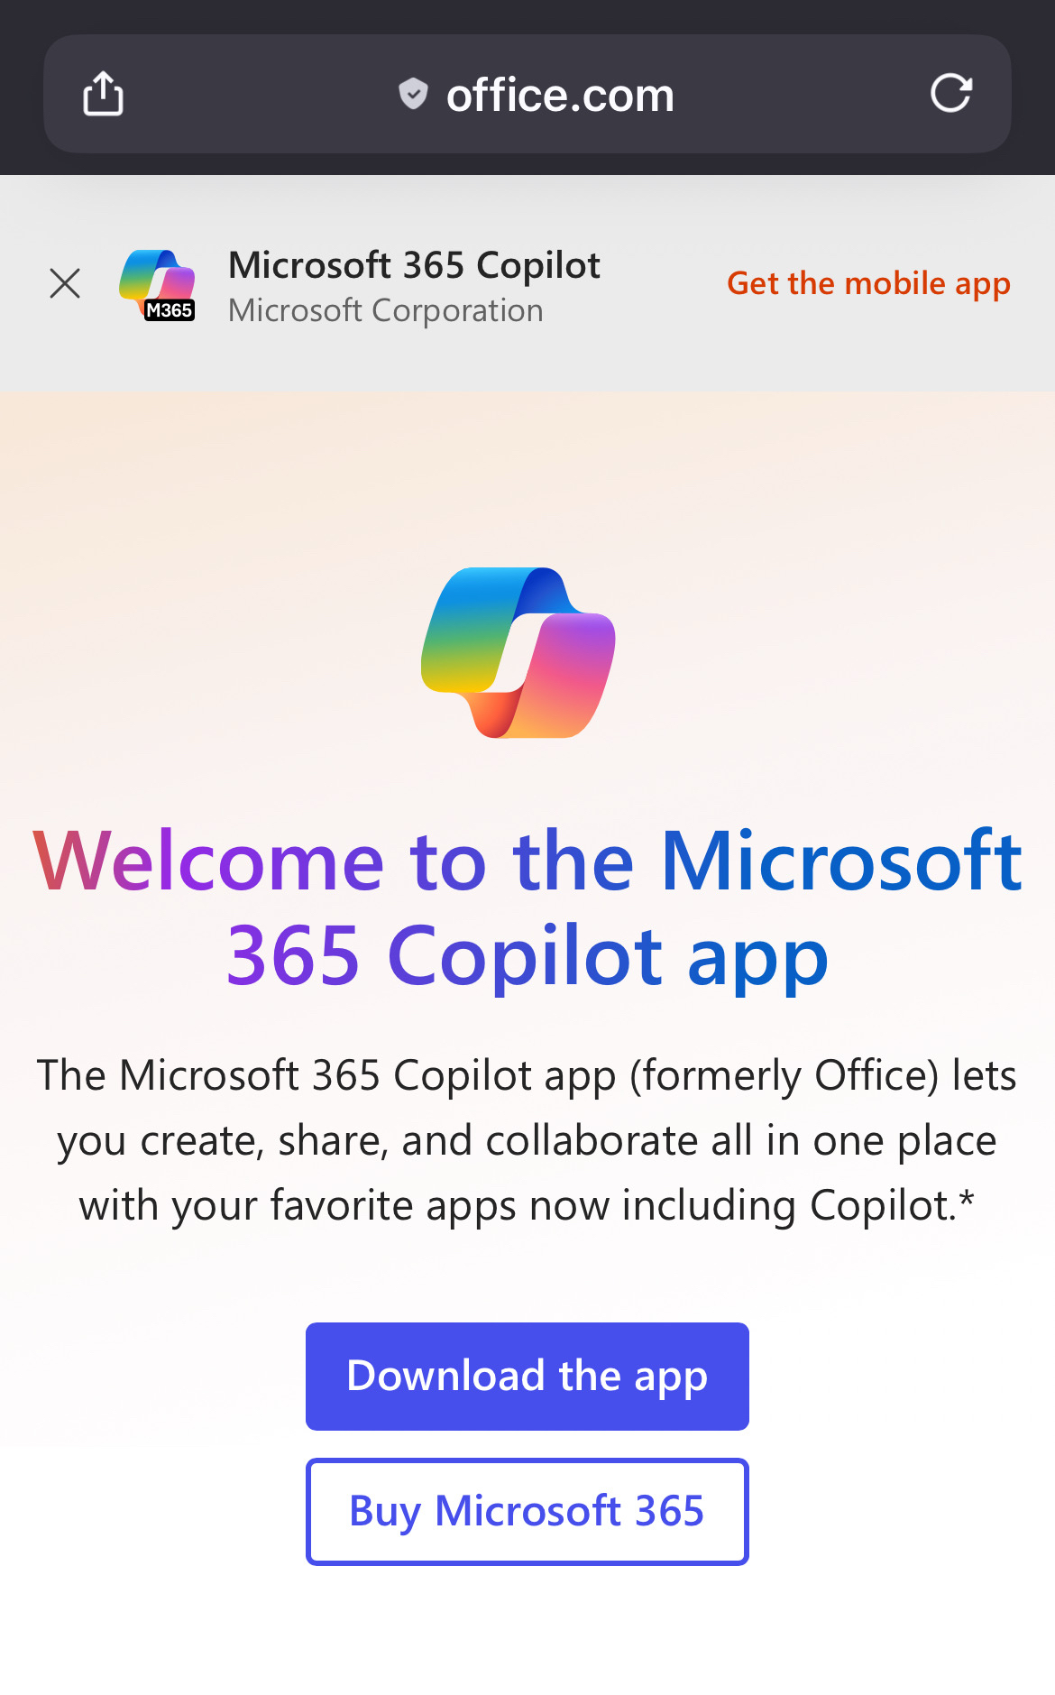Tap the Microsoft 365 Copilot banner app icon

click(156, 280)
